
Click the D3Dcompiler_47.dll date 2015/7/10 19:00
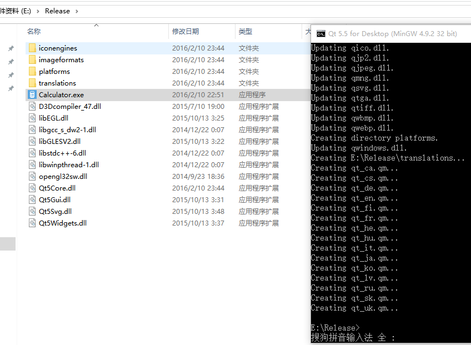click(x=198, y=106)
